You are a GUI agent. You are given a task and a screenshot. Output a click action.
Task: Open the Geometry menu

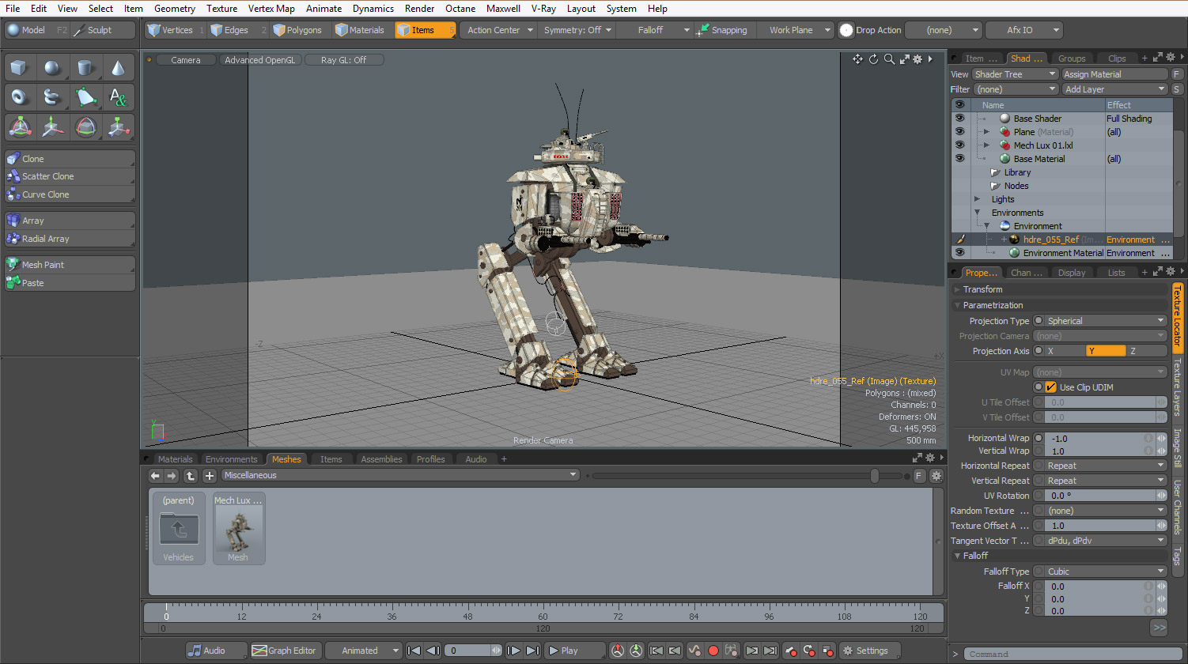pos(175,9)
